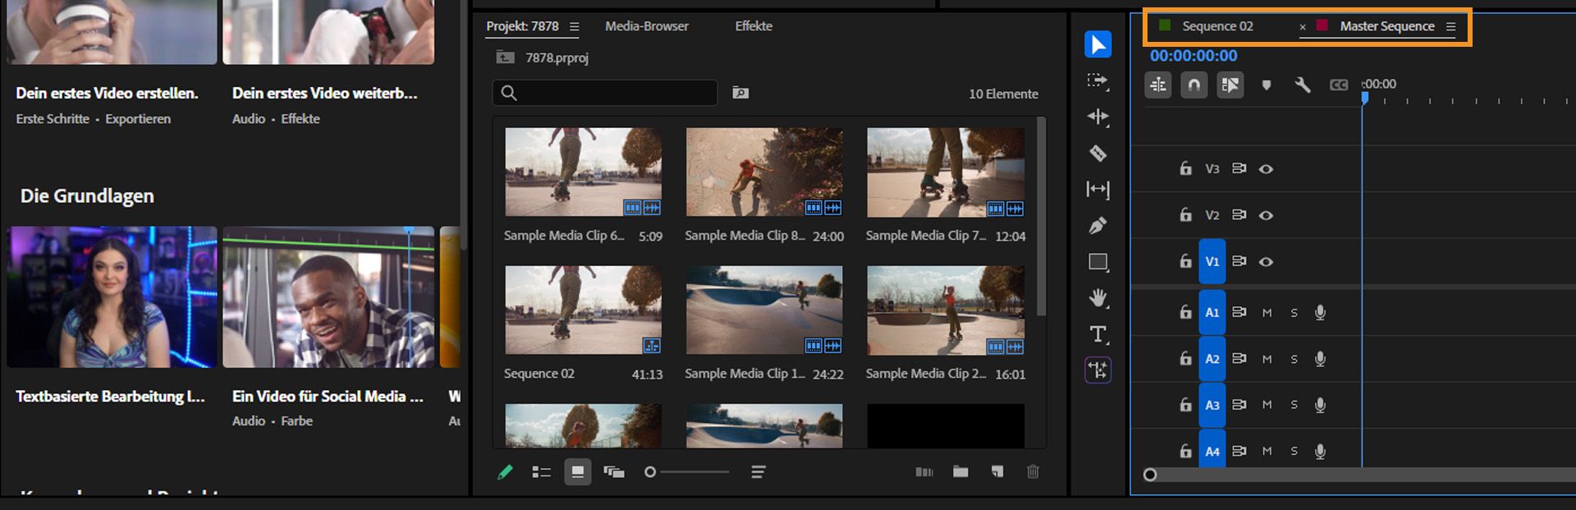Screen dimensions: 1576x510
Task: Open Projekt panel hamburger menu
Action: (574, 27)
